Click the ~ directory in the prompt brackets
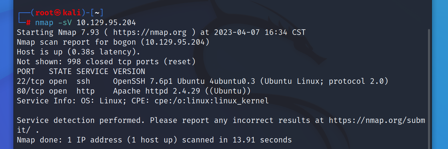The width and height of the screenshot is (448, 149). click(97, 13)
